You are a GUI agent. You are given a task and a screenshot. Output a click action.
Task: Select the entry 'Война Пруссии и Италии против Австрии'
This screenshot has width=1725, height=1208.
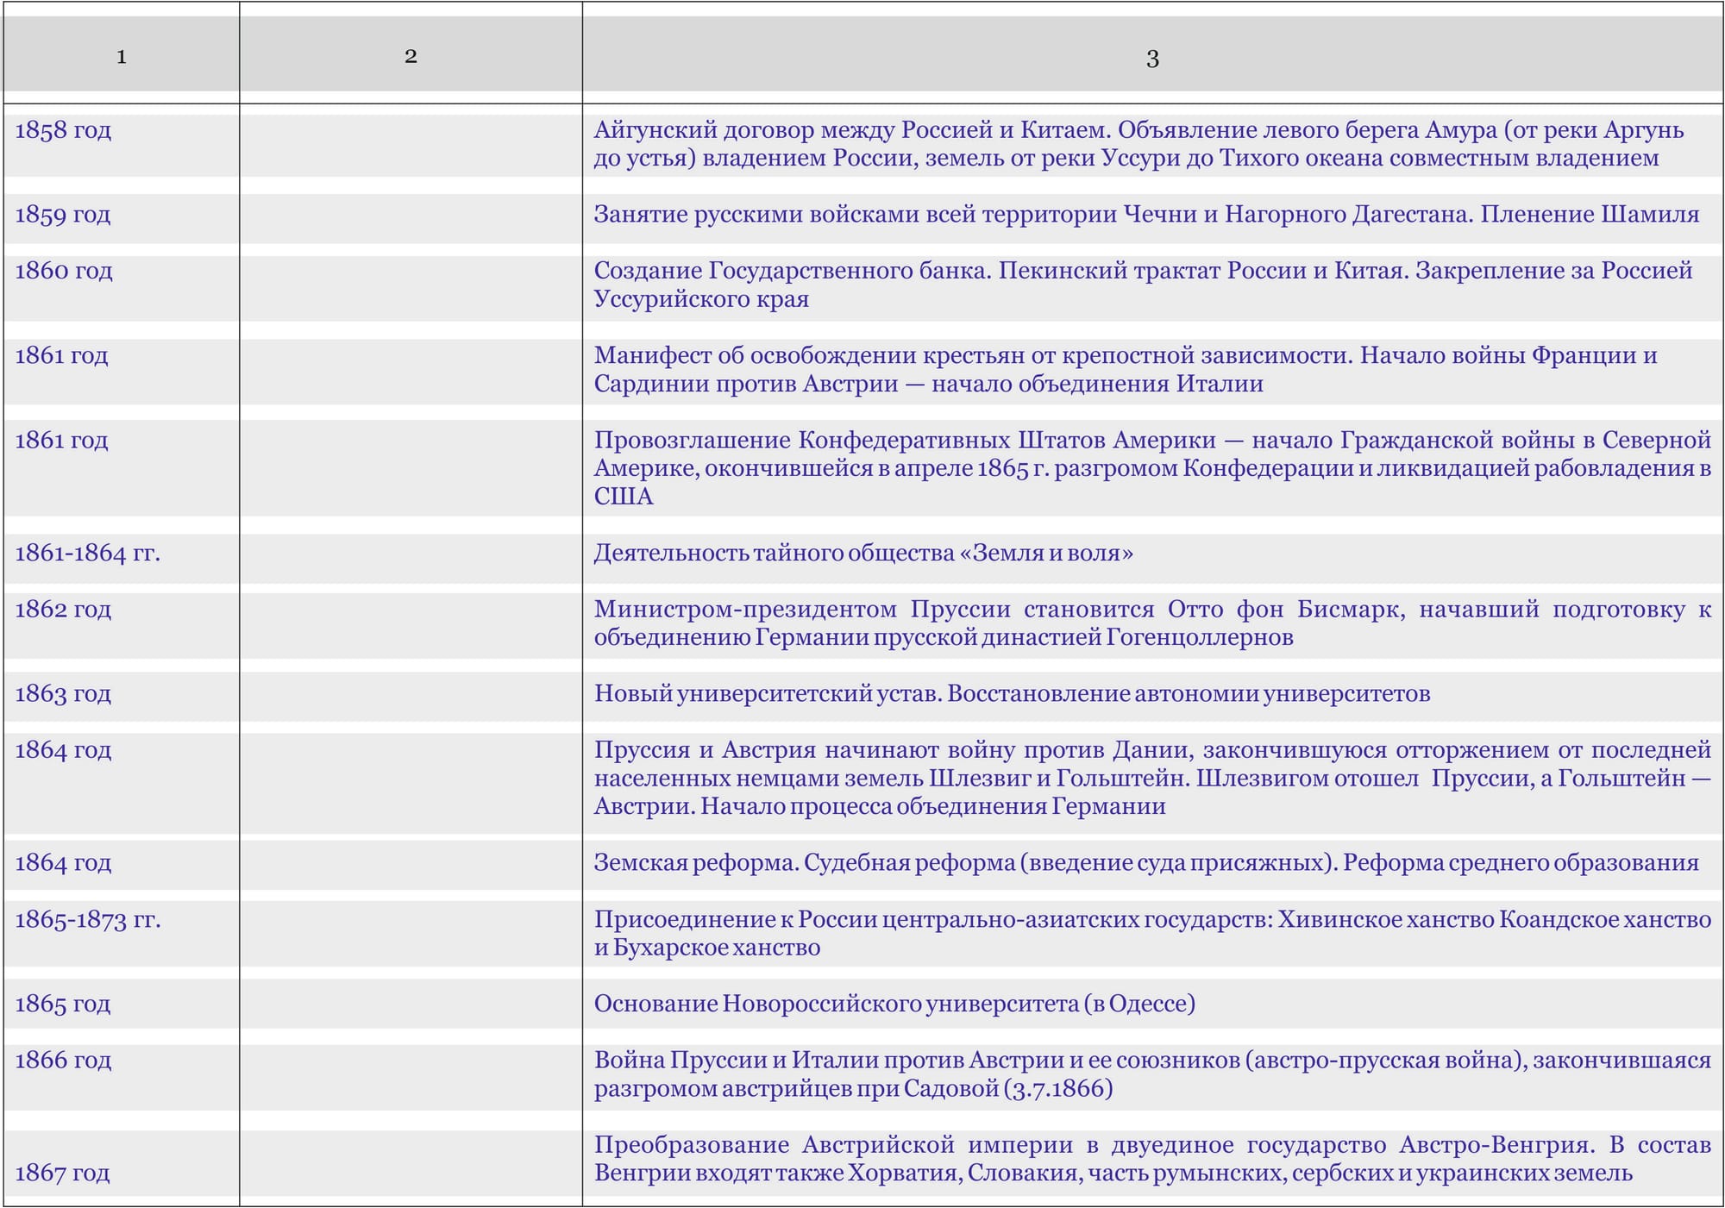pyautogui.click(x=829, y=1060)
